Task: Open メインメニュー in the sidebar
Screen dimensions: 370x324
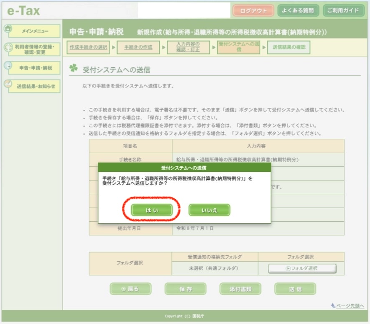Action: 35,31
